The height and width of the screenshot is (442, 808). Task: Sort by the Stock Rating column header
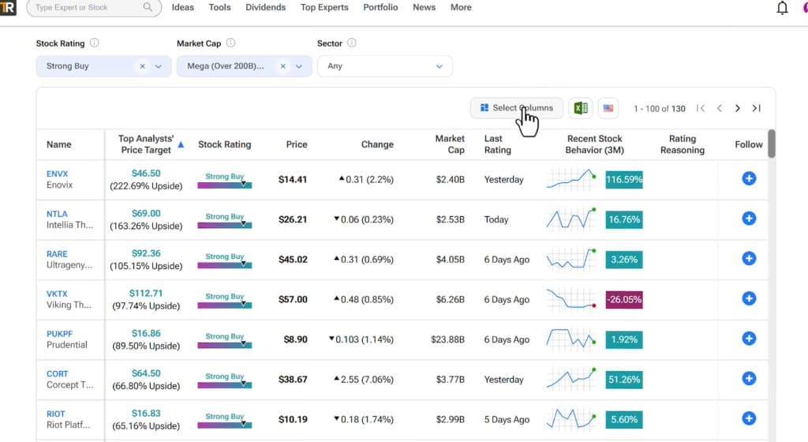(225, 144)
